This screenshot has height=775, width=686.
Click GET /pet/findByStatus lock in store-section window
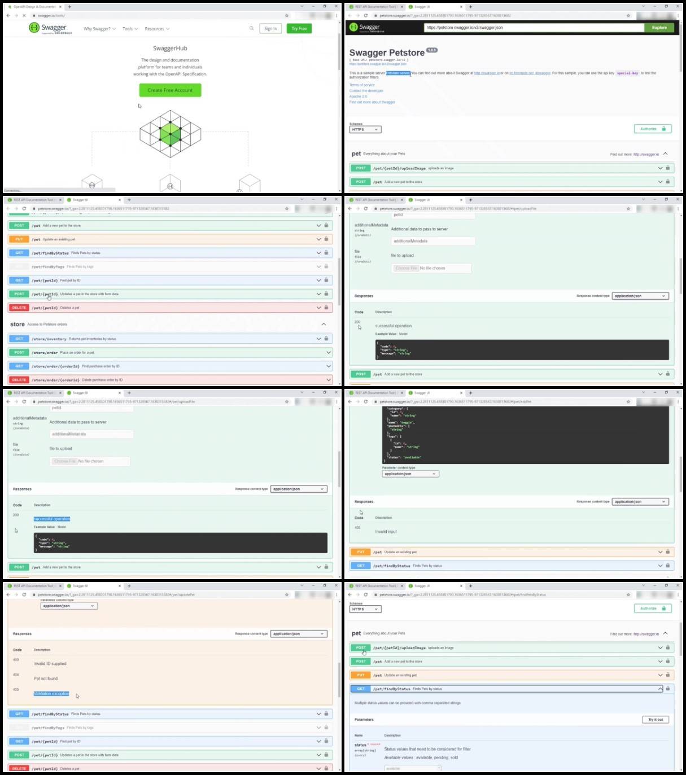pos(326,252)
